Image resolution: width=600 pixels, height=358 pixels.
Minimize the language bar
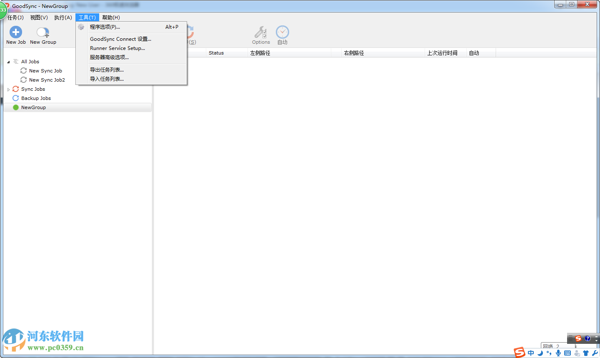coord(597,336)
